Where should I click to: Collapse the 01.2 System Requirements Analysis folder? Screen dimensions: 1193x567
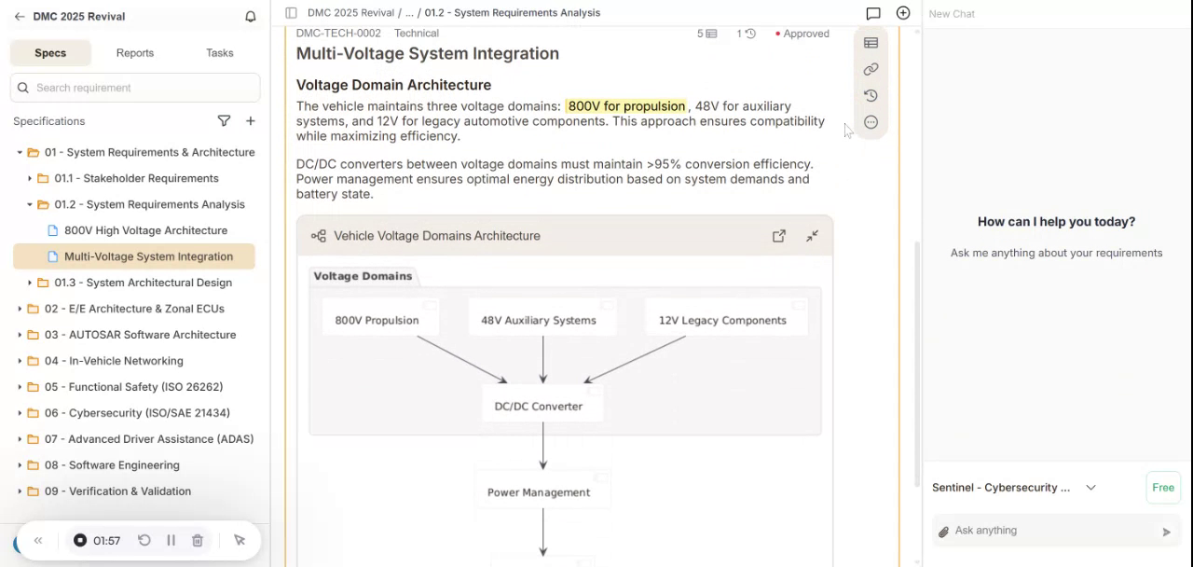pyautogui.click(x=30, y=204)
